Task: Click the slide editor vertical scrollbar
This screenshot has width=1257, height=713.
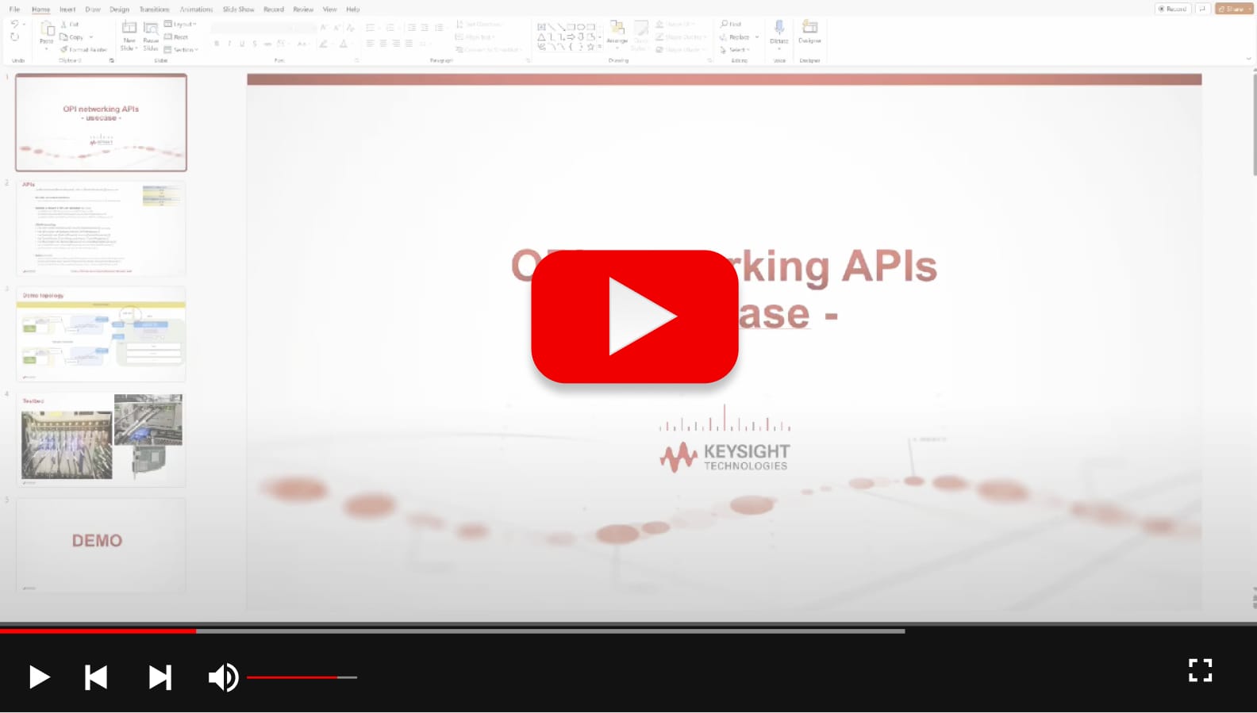Action: click(1254, 123)
